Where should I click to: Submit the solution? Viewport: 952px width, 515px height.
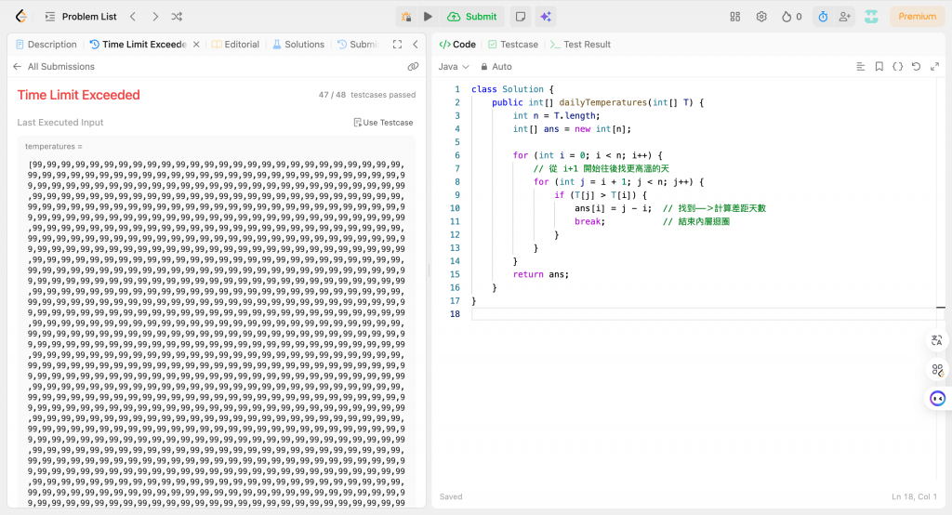click(x=471, y=17)
